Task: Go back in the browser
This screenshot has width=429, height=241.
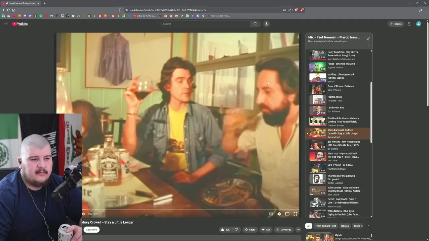Action: pos(4,10)
